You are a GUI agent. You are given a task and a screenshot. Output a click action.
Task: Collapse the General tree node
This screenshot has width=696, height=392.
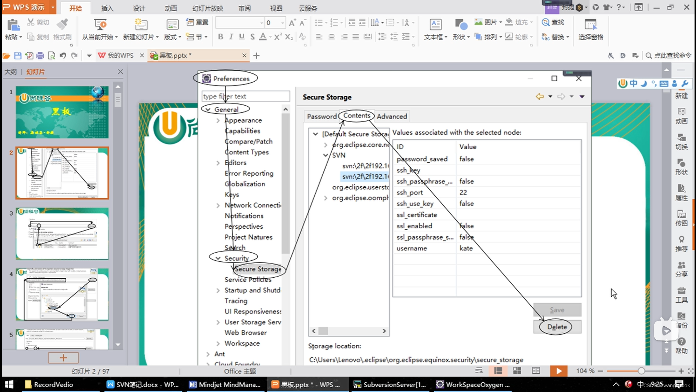pos(208,109)
